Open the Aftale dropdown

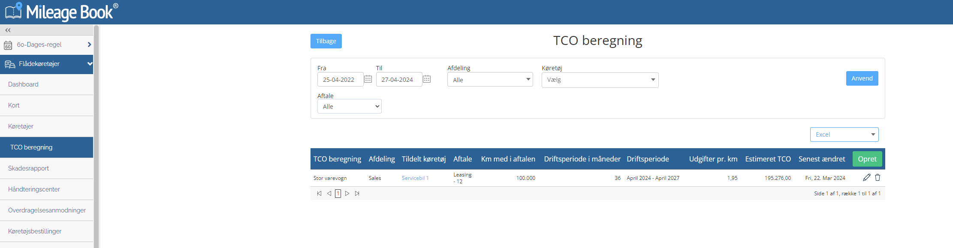pyautogui.click(x=350, y=106)
